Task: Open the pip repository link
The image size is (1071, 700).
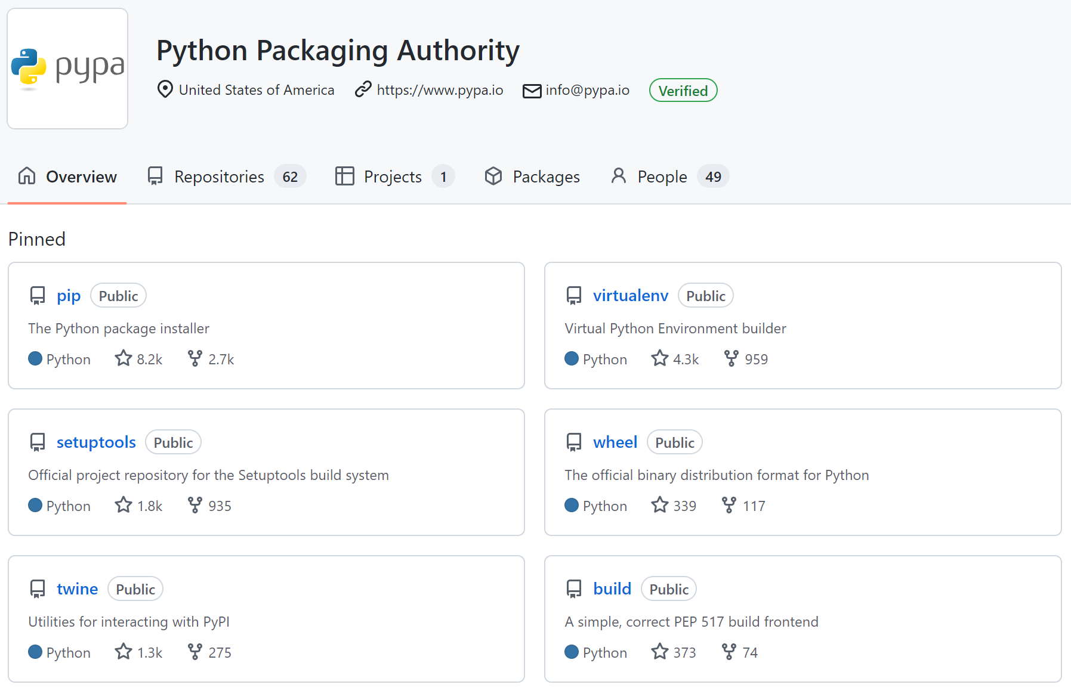Action: tap(69, 296)
